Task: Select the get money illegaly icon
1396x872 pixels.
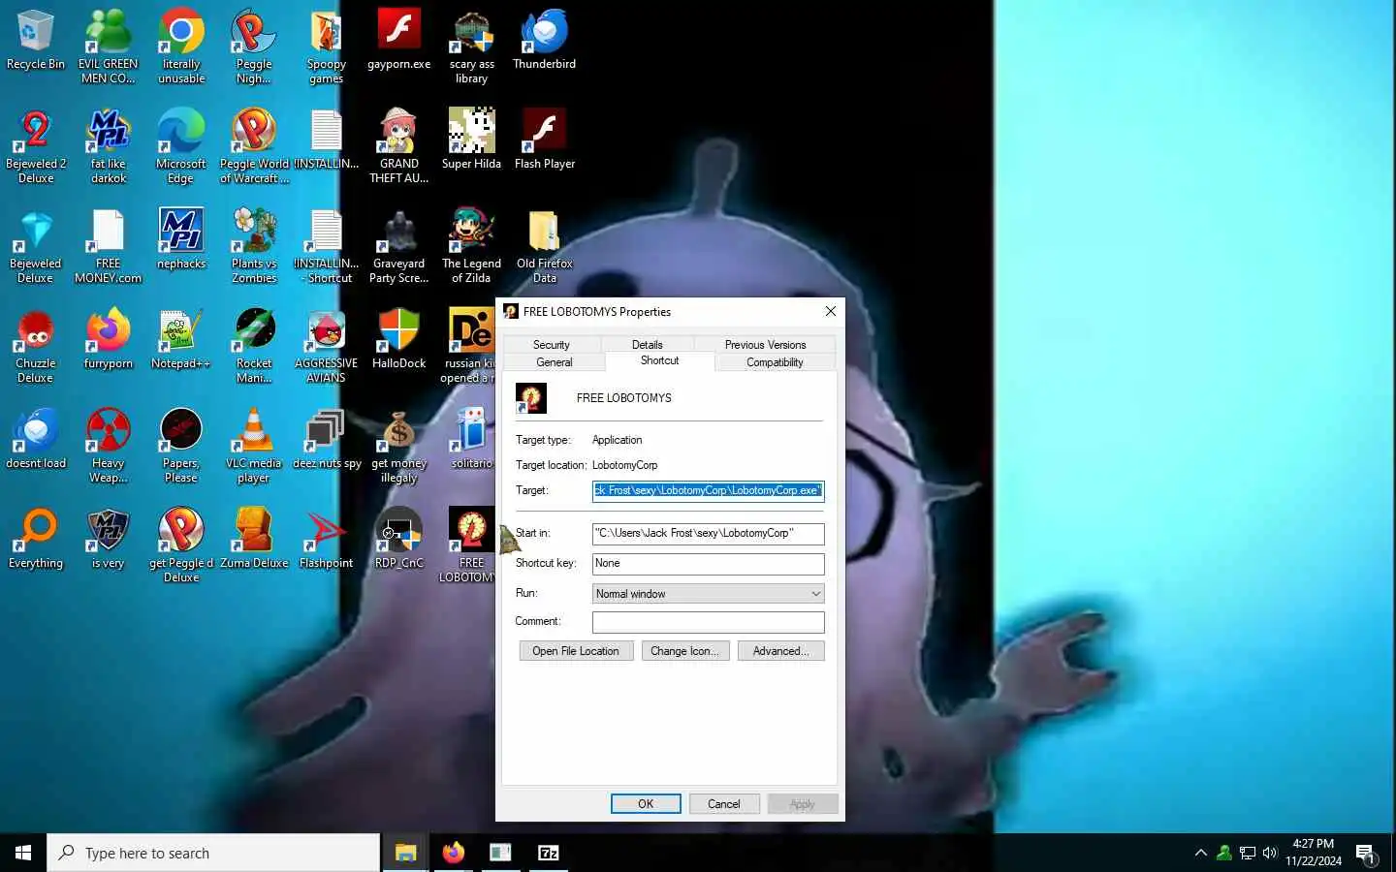Action: pos(399,446)
